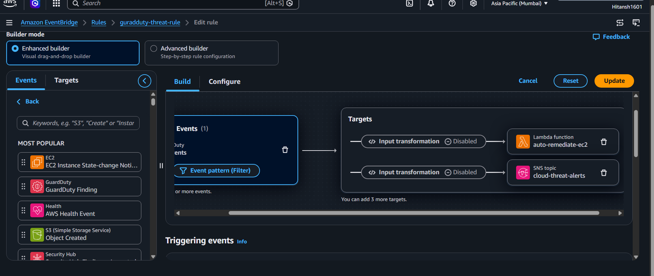This screenshot has height=276, width=654.
Task: Click the panel split divider handle
Action: [x=161, y=166]
